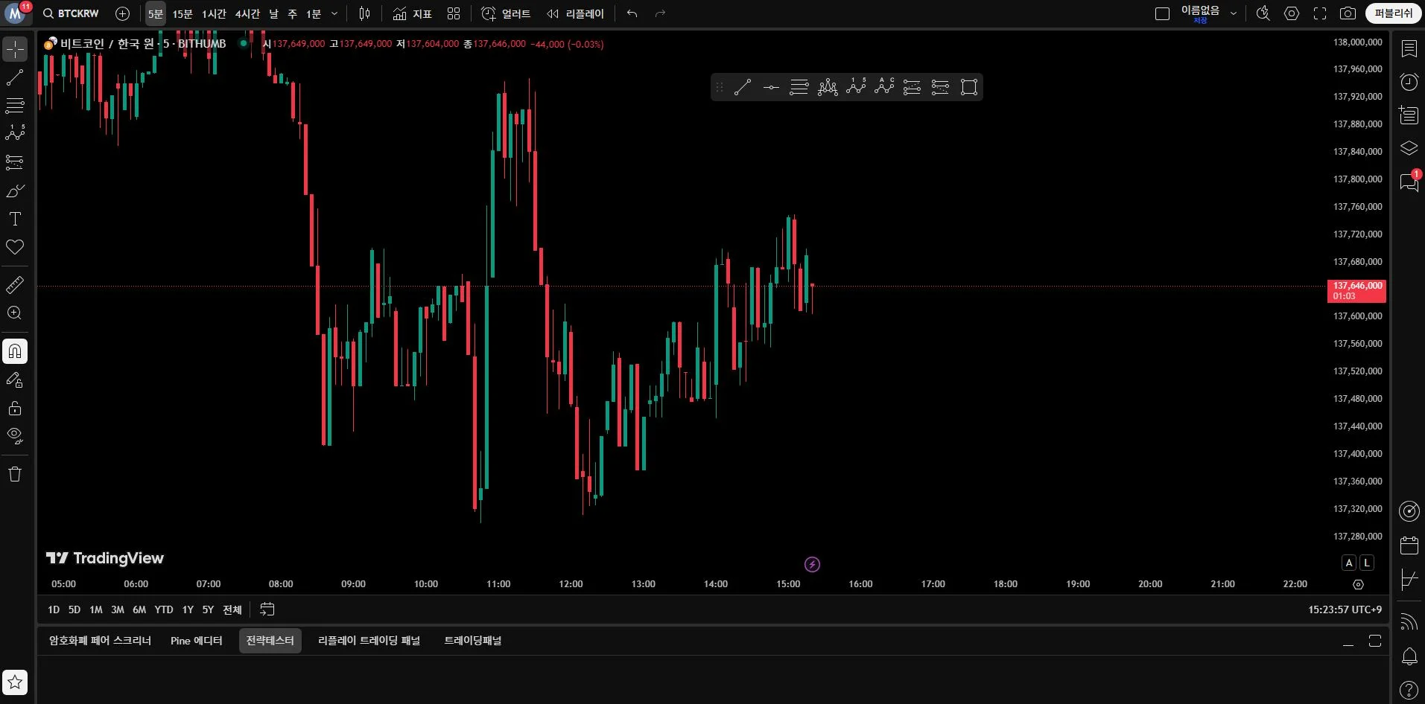This screenshot has width=1425, height=704.
Task: Open the Fibonacci tools in left sidebar
Action: [x=15, y=106]
